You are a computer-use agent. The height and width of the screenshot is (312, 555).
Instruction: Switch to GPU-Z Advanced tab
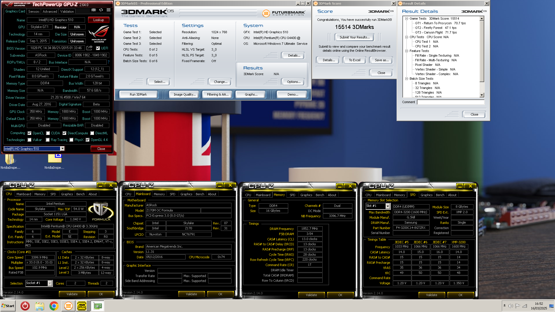[50, 12]
